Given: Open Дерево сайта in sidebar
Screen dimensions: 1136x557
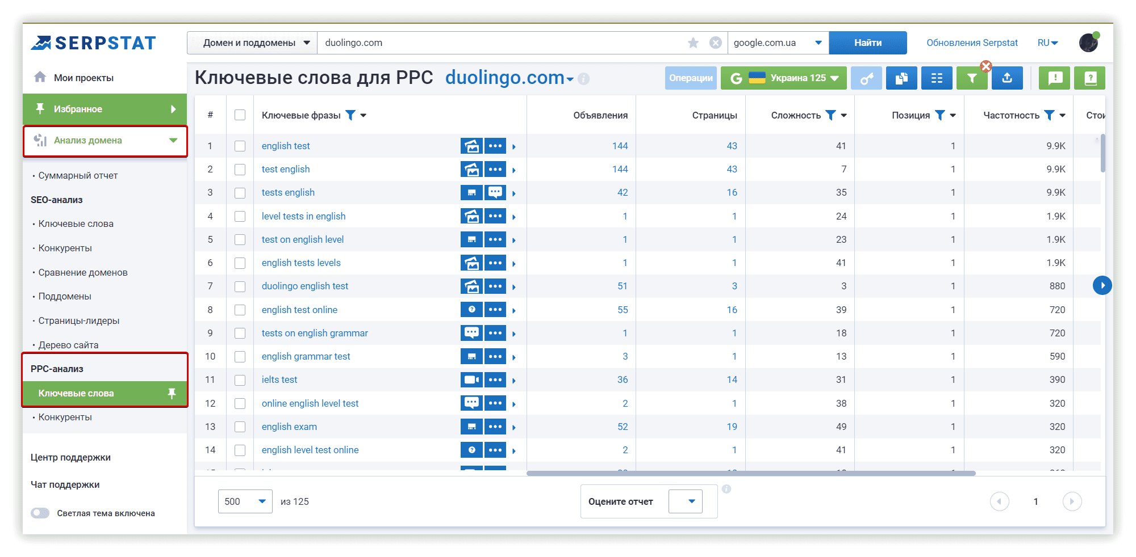Looking at the screenshot, I should [x=68, y=345].
